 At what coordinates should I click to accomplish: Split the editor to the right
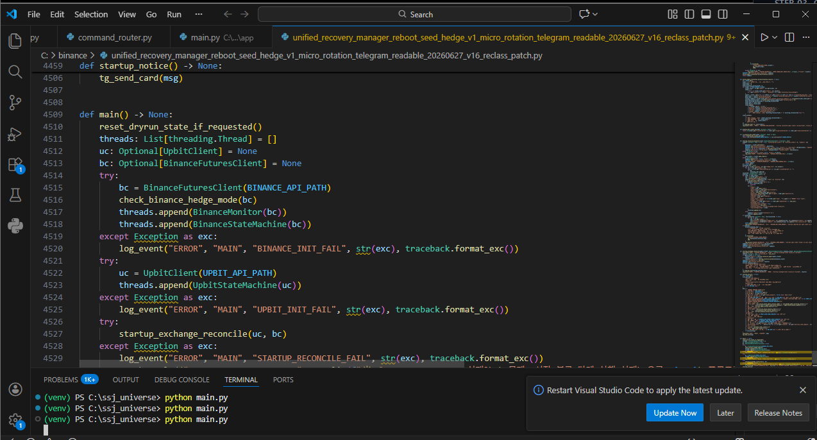[789, 38]
